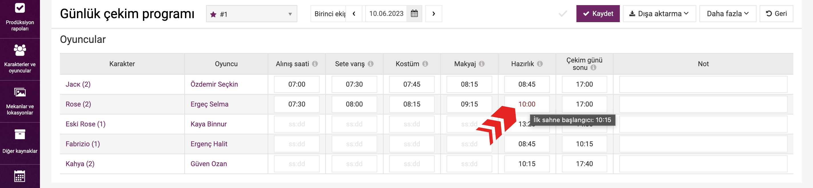Open the Kahya (2) character link
The height and width of the screenshot is (188, 813).
pyautogui.click(x=80, y=164)
